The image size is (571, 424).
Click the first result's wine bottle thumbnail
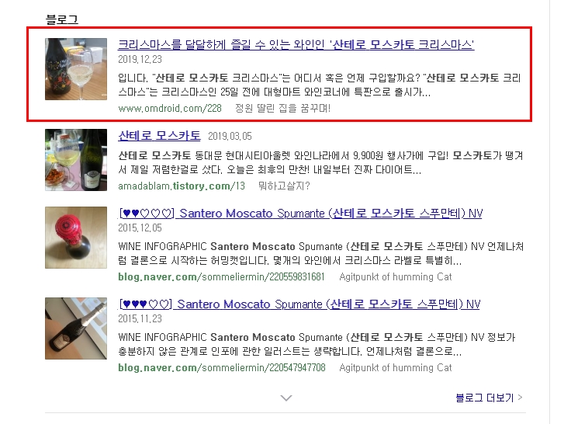(76, 69)
